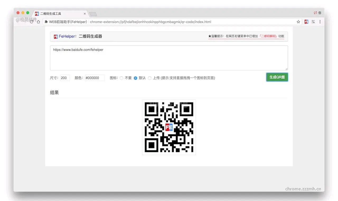This screenshot has height=201, width=338.
Task: Select the 默认 icon radio option
Action: click(x=135, y=78)
